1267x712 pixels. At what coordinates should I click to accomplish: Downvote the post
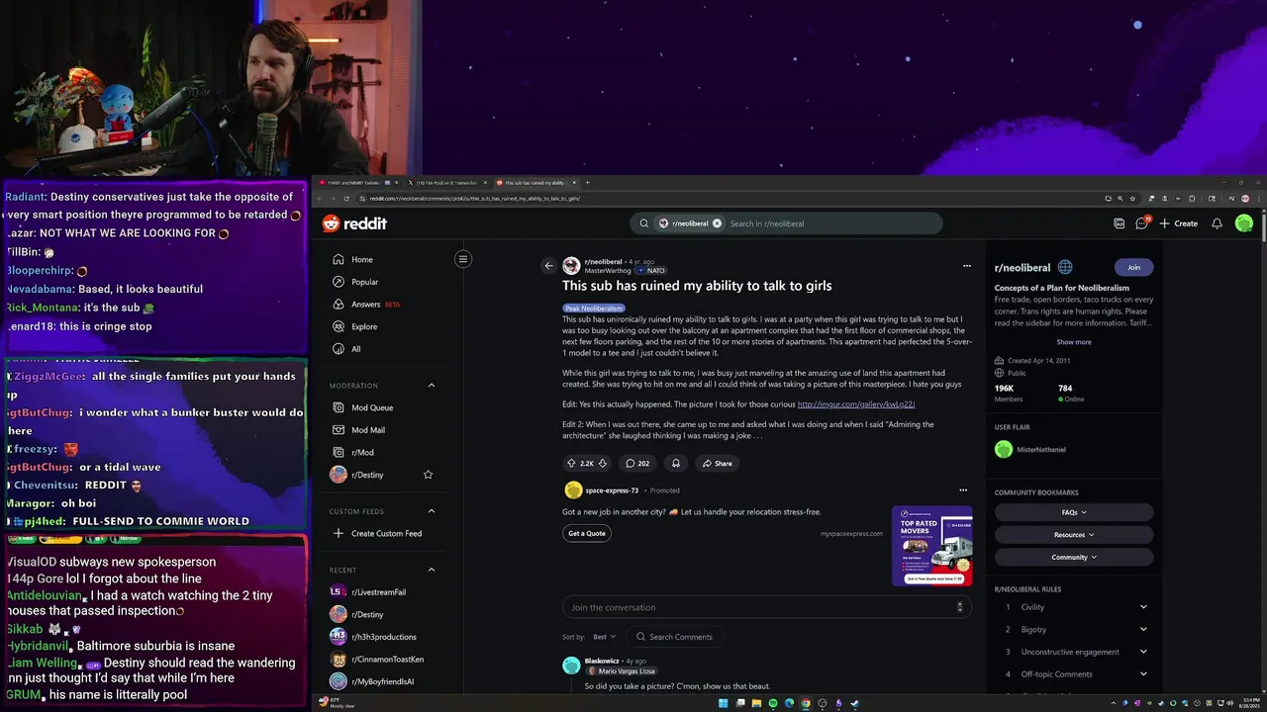coord(603,463)
